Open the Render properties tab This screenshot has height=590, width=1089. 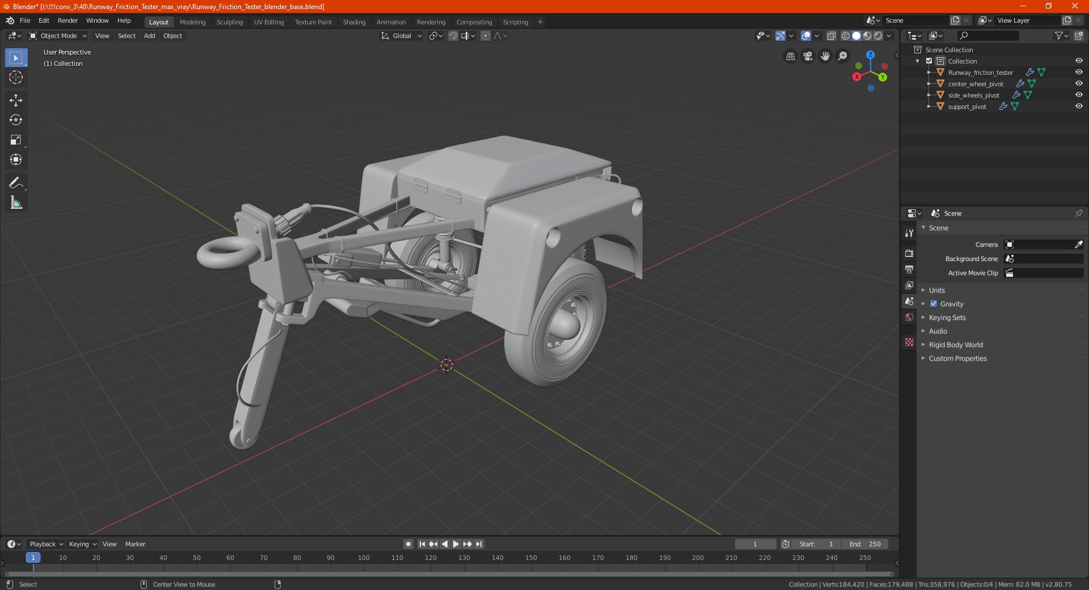tap(909, 253)
